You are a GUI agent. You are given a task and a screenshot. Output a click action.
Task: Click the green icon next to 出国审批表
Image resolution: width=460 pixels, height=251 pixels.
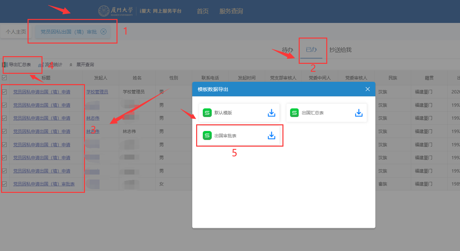pyautogui.click(x=207, y=136)
